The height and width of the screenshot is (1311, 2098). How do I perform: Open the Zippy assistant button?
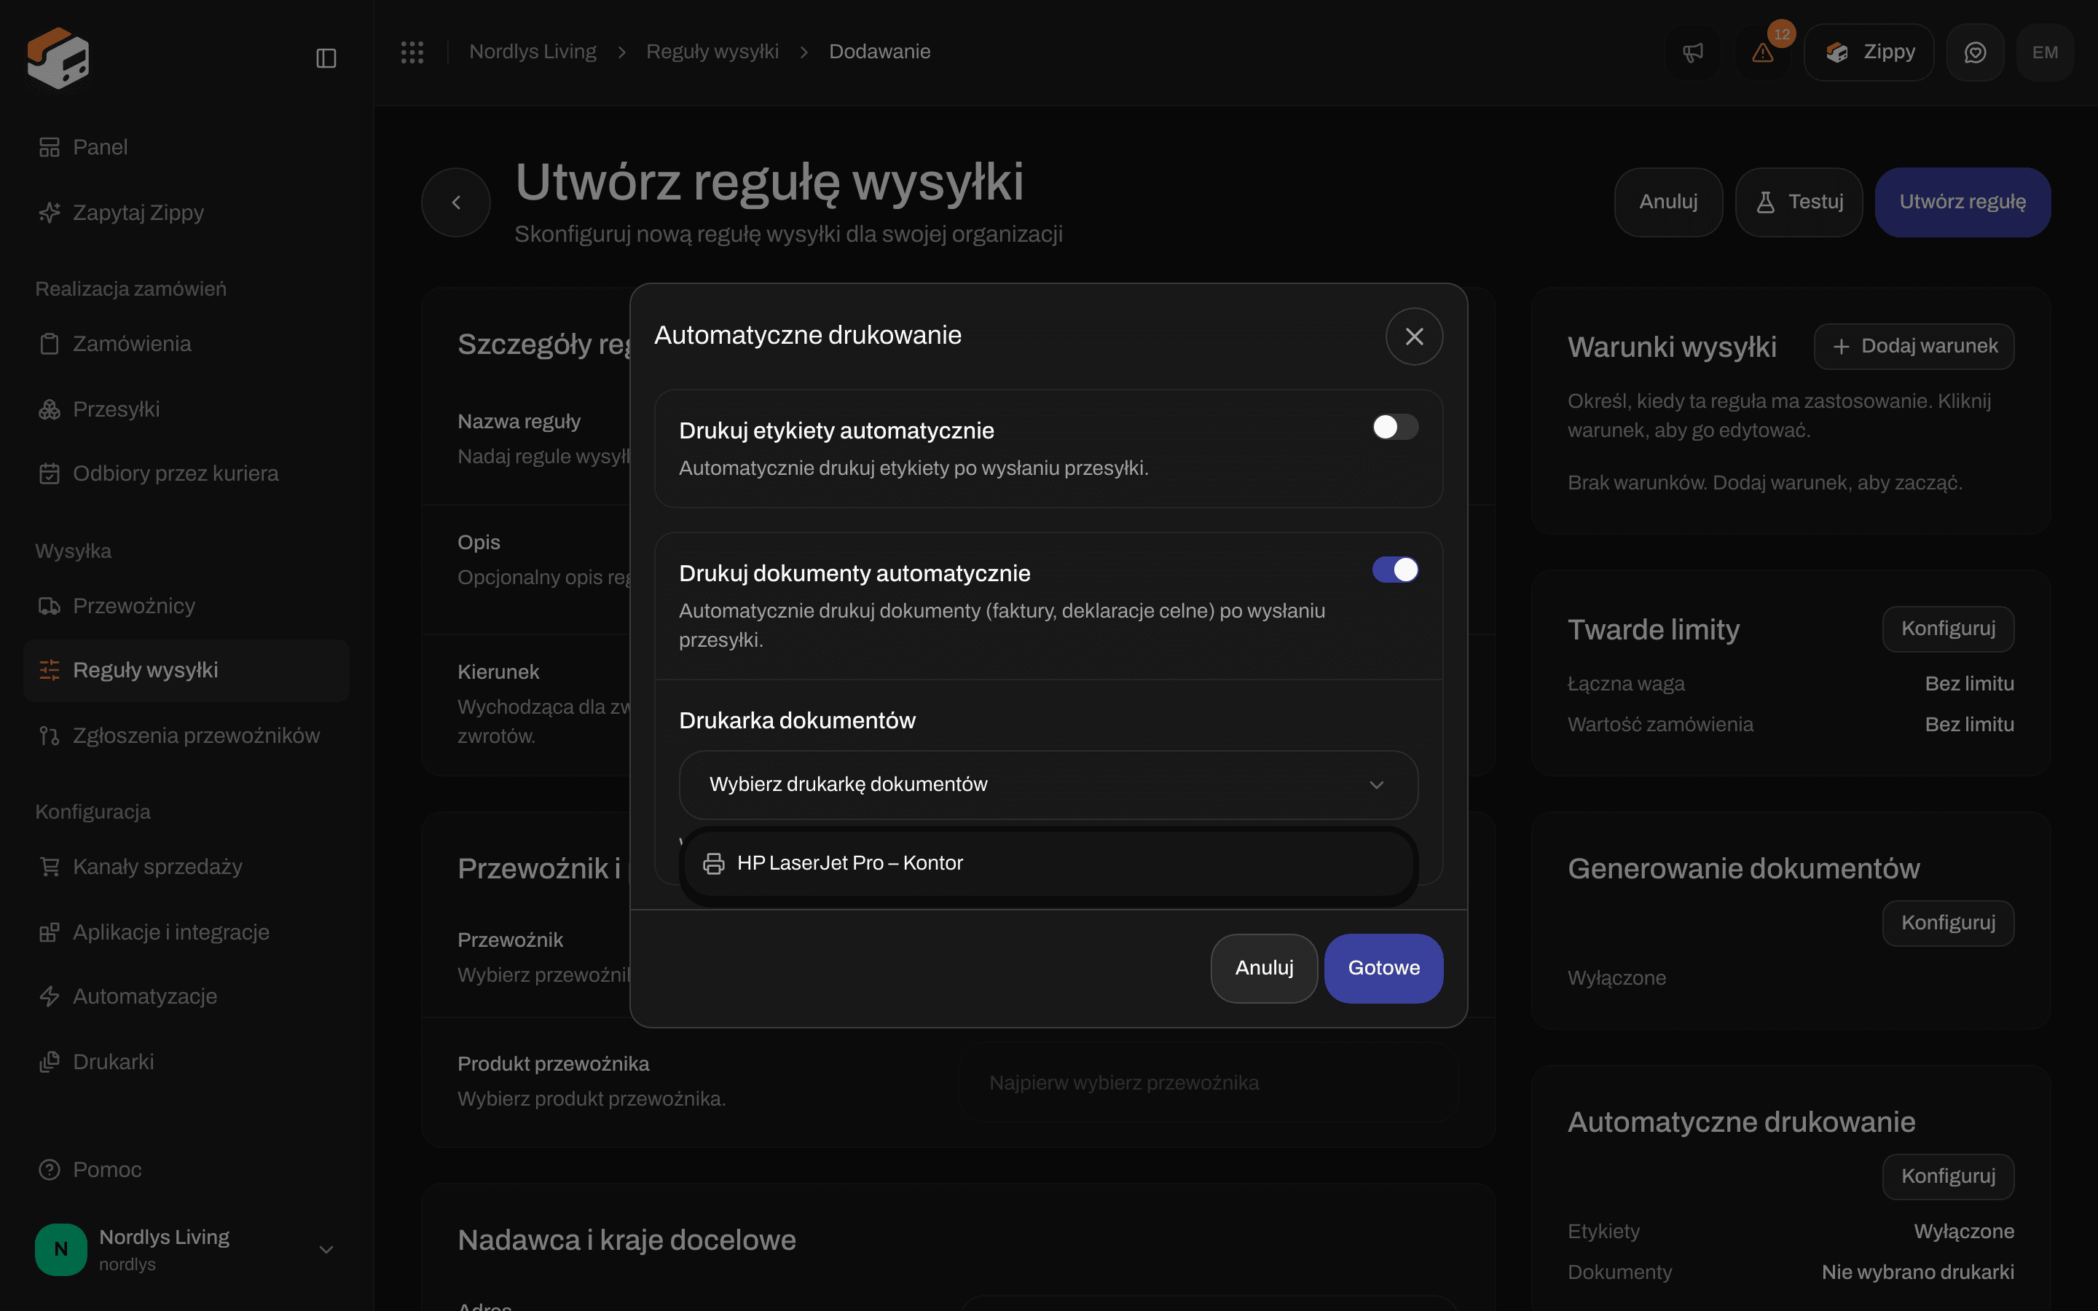(x=1869, y=52)
